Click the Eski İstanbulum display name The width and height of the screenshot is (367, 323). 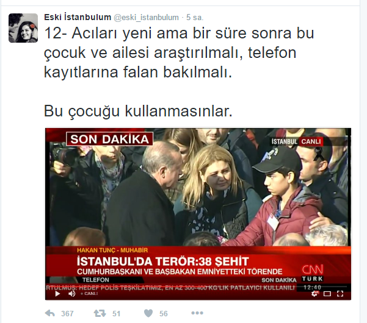[78, 17]
